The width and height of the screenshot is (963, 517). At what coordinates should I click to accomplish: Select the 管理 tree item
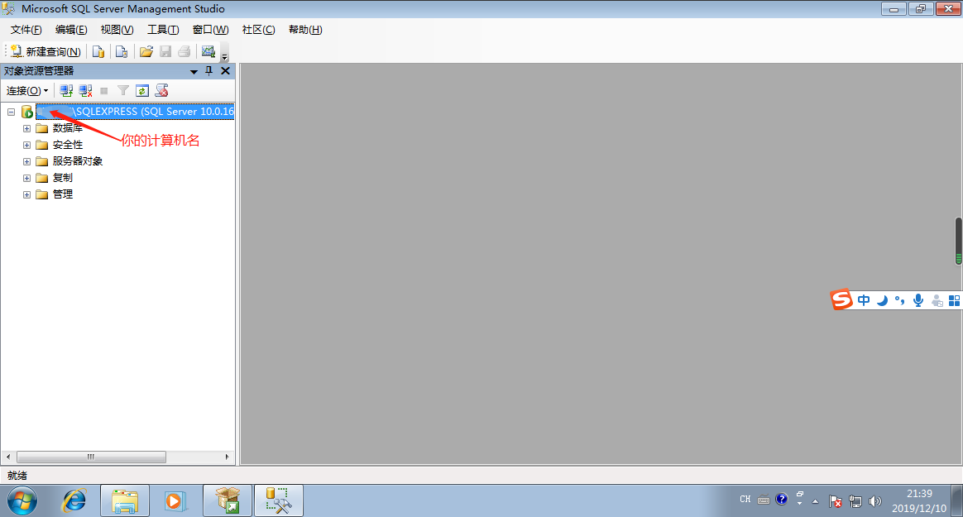click(x=63, y=194)
